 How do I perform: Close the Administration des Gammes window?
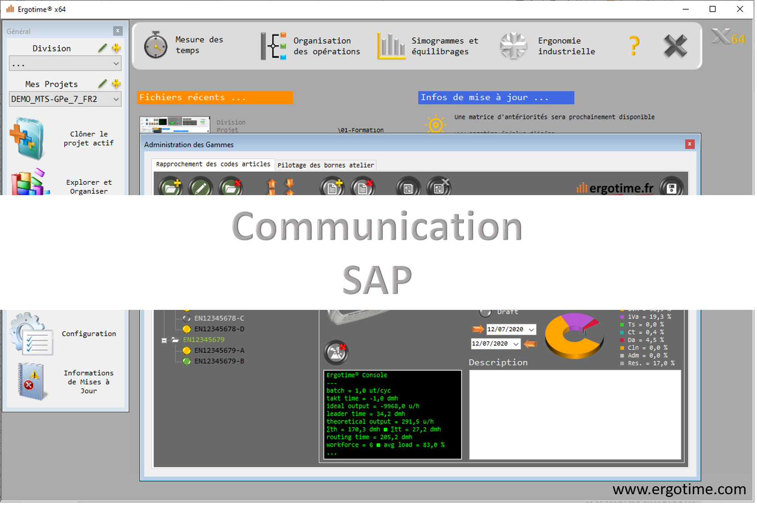pyautogui.click(x=690, y=144)
